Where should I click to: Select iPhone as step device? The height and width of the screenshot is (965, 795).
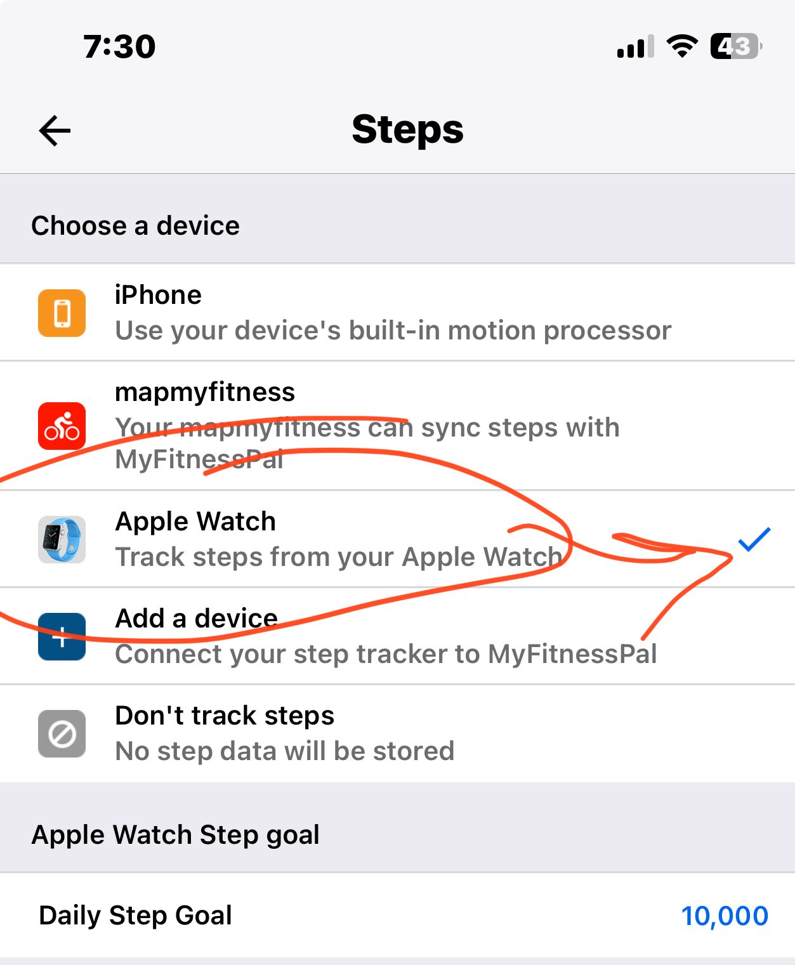tap(397, 313)
